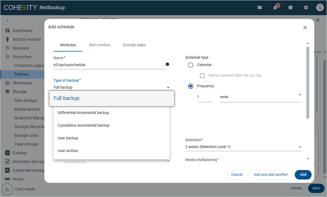Click the notifications bell icon
The height and width of the screenshot is (197, 327).
275,8
